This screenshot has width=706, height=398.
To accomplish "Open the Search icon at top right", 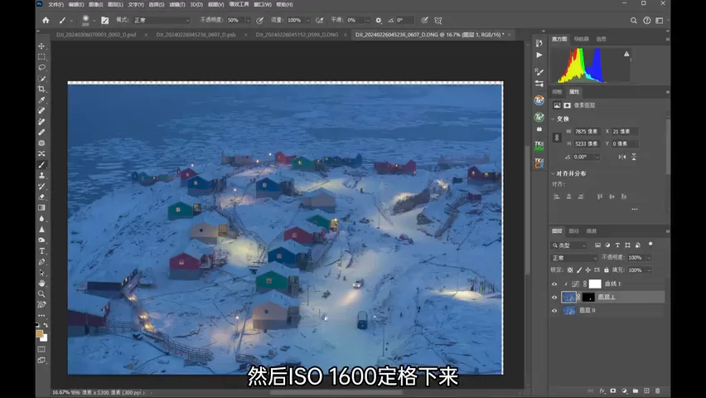I will tap(634, 20).
